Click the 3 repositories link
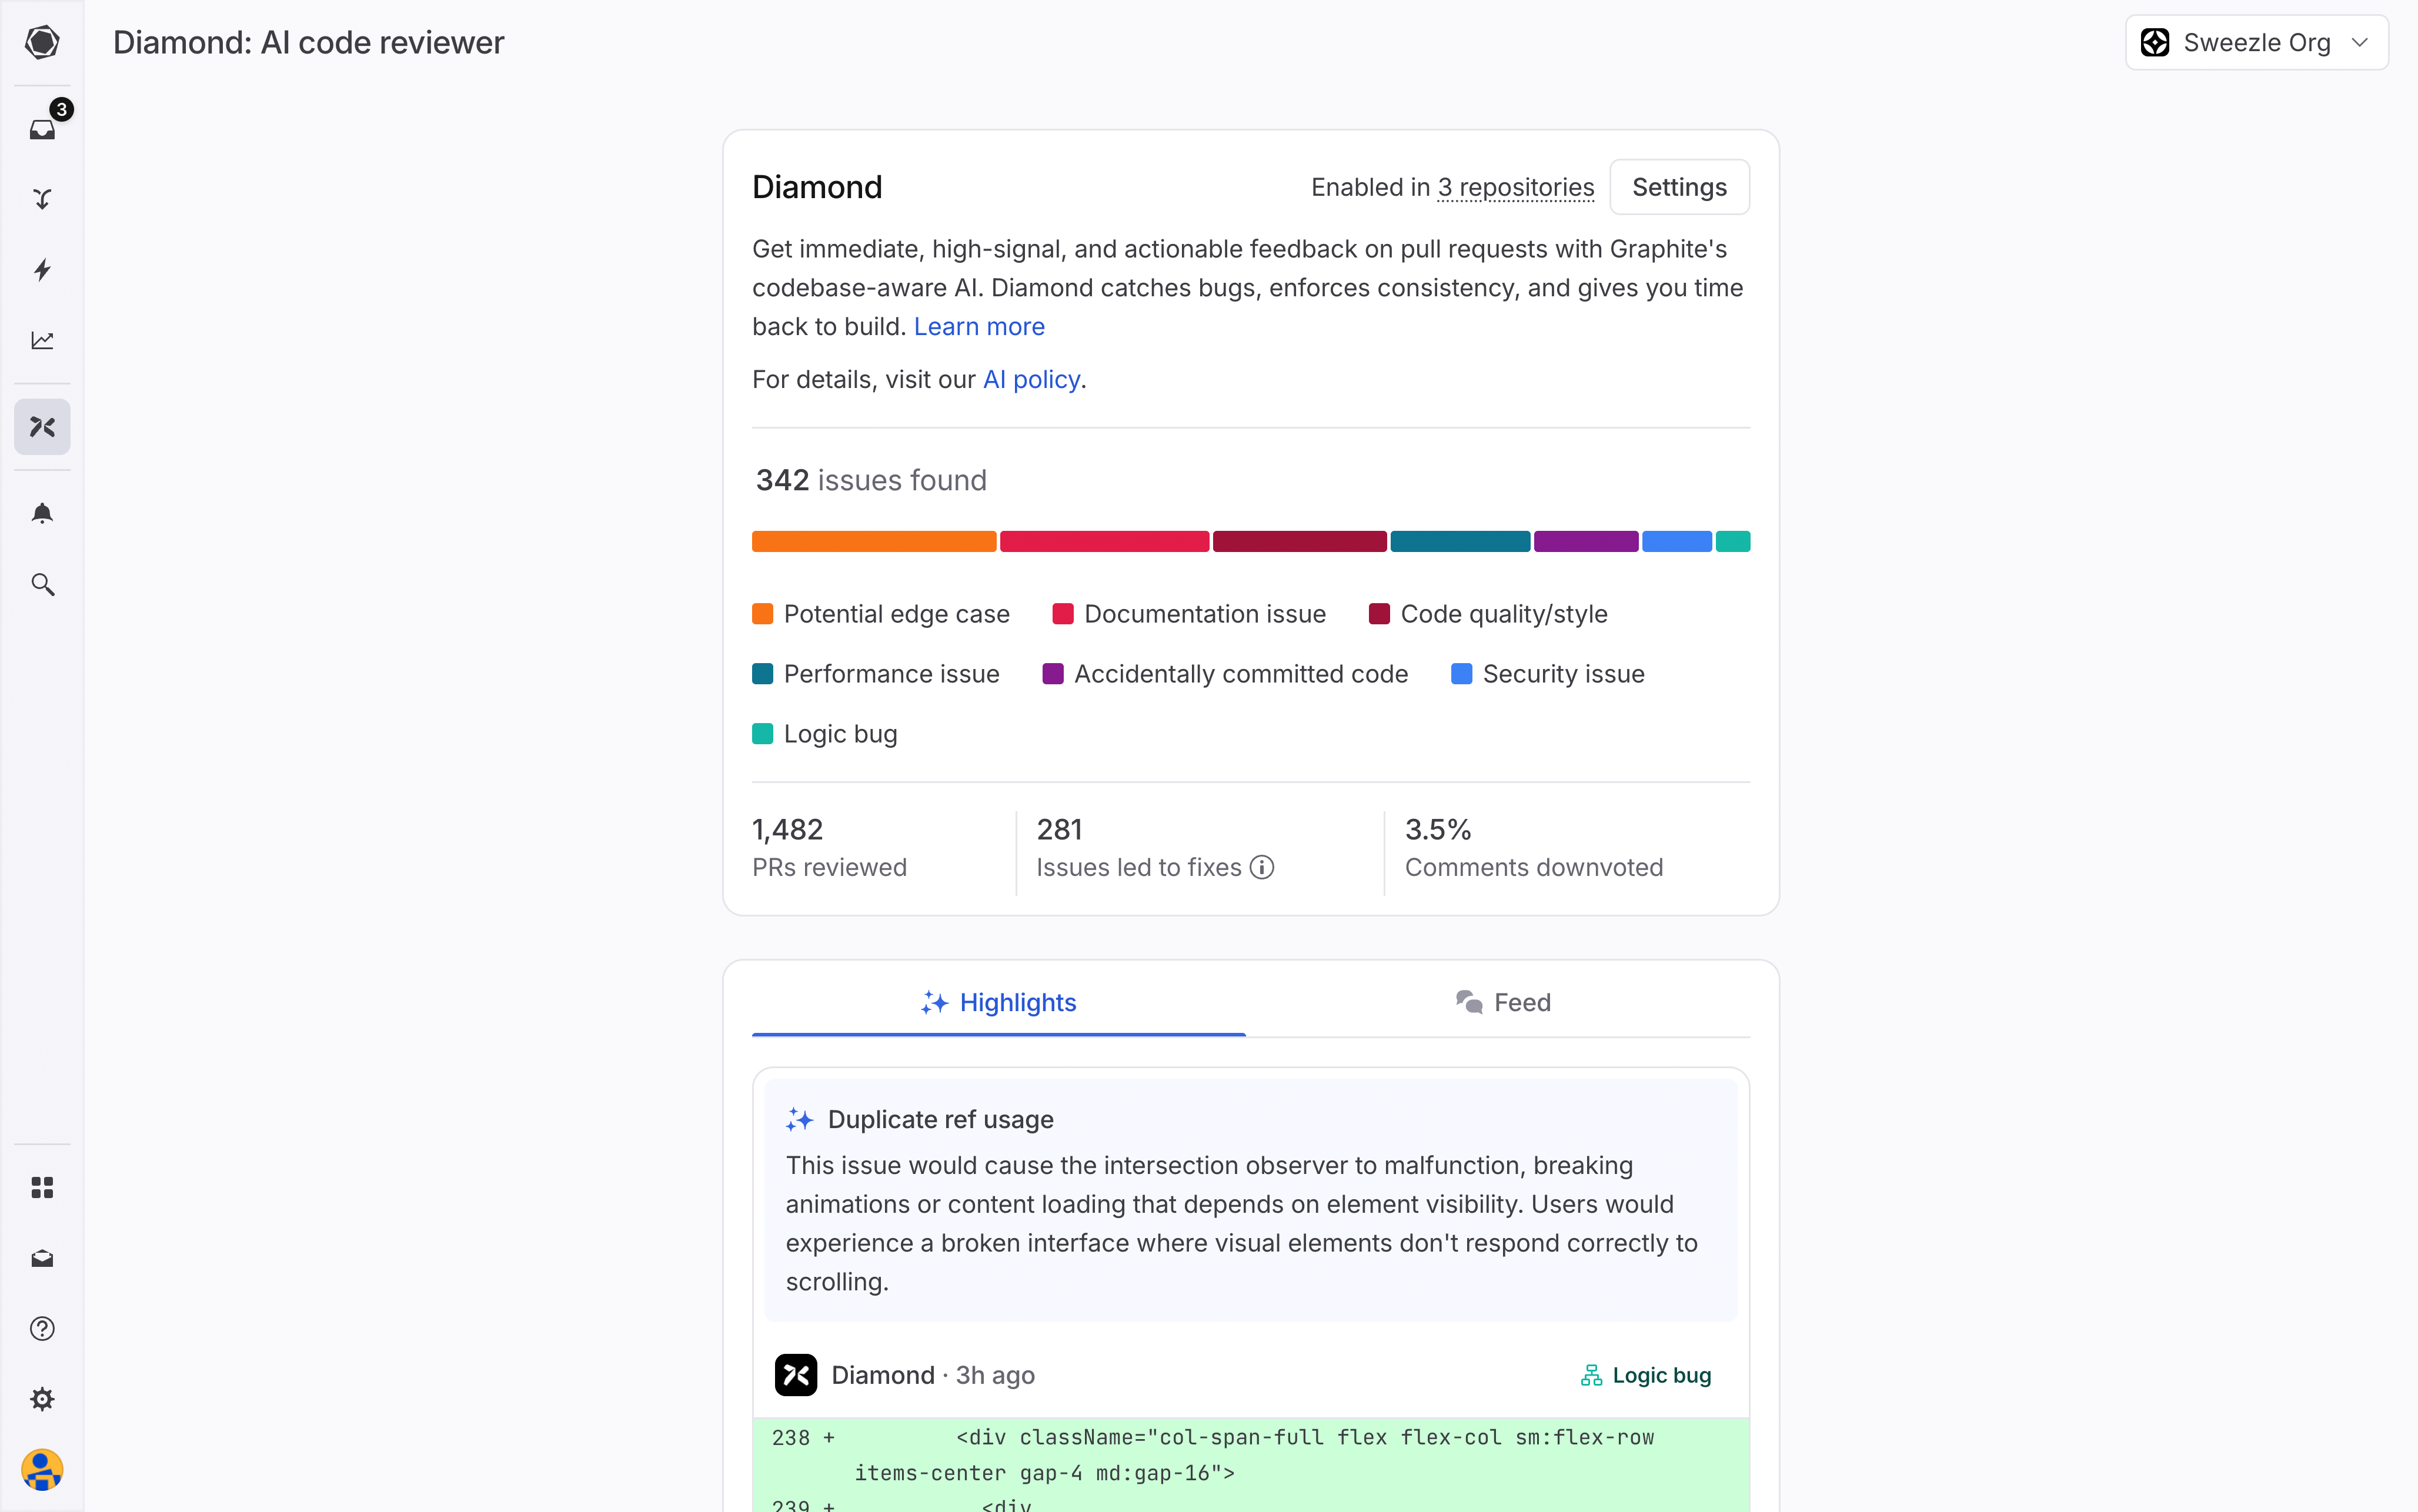This screenshot has width=2418, height=1512. pos(1516,187)
